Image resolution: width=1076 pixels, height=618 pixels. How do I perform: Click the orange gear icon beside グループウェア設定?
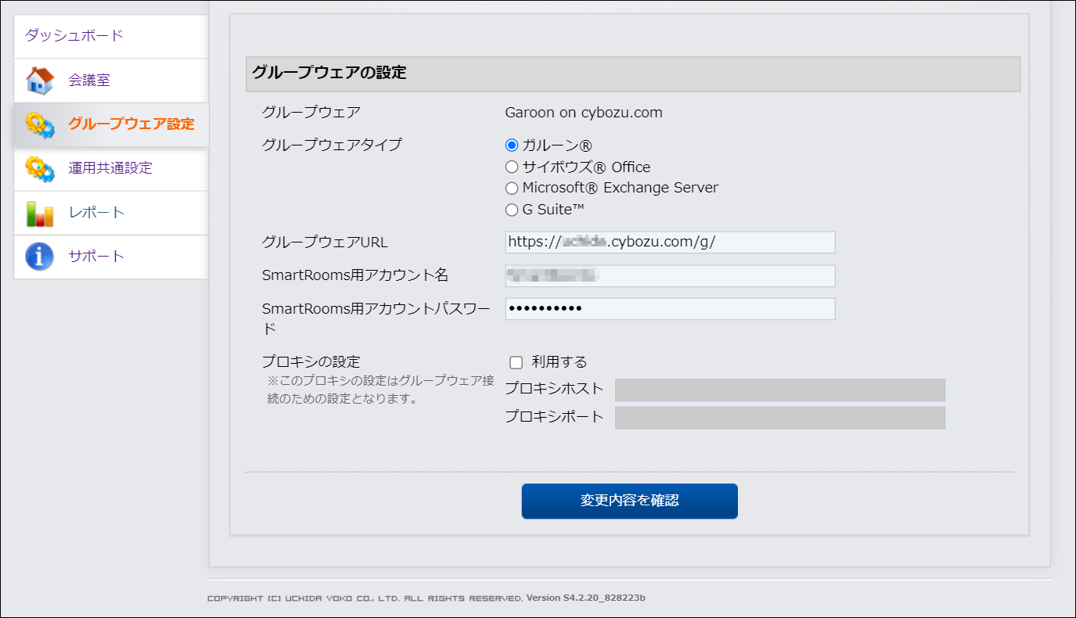click(x=37, y=124)
